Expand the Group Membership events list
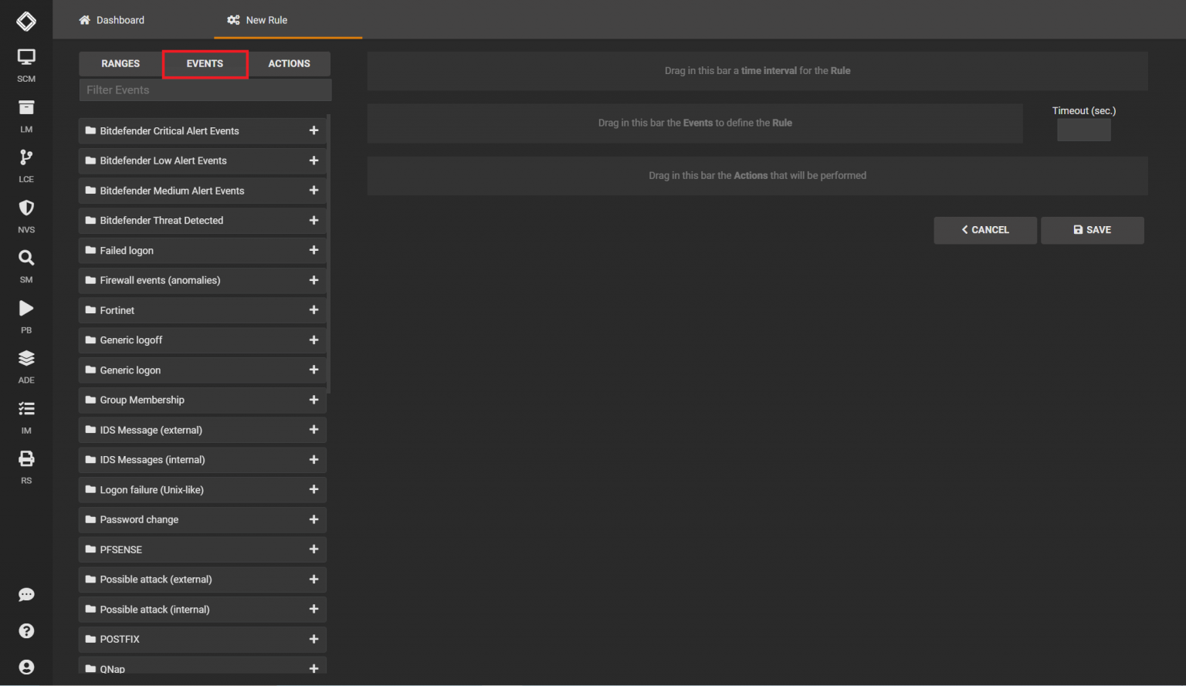Viewport: 1186px width, 686px height. tap(313, 400)
